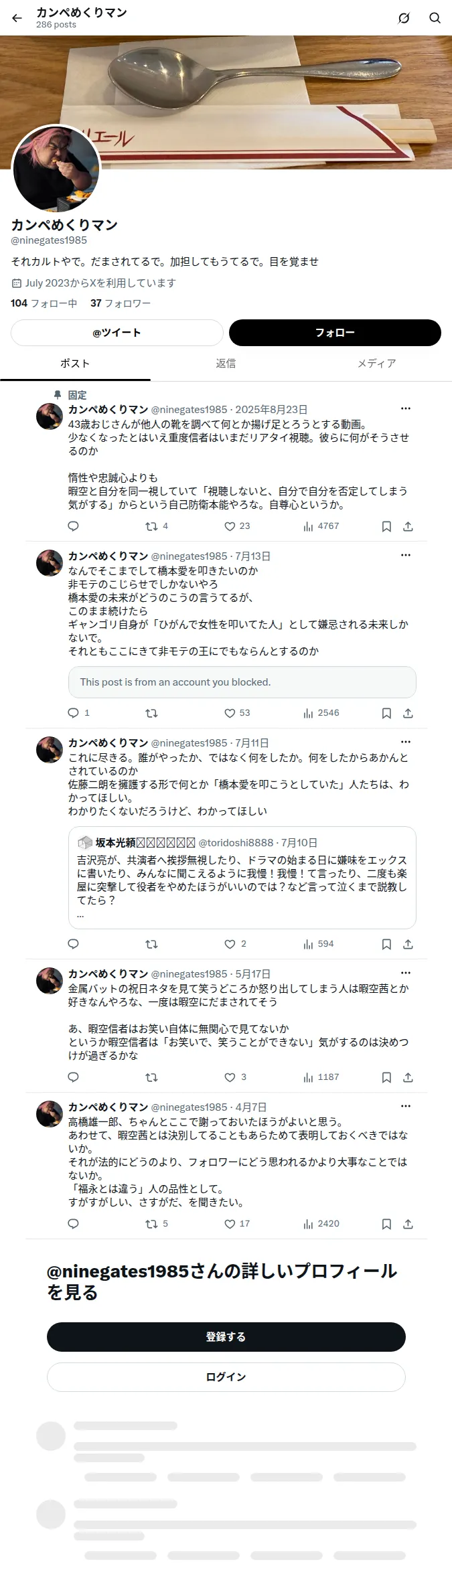Click the 登録する sign-up button

[x=226, y=1336]
